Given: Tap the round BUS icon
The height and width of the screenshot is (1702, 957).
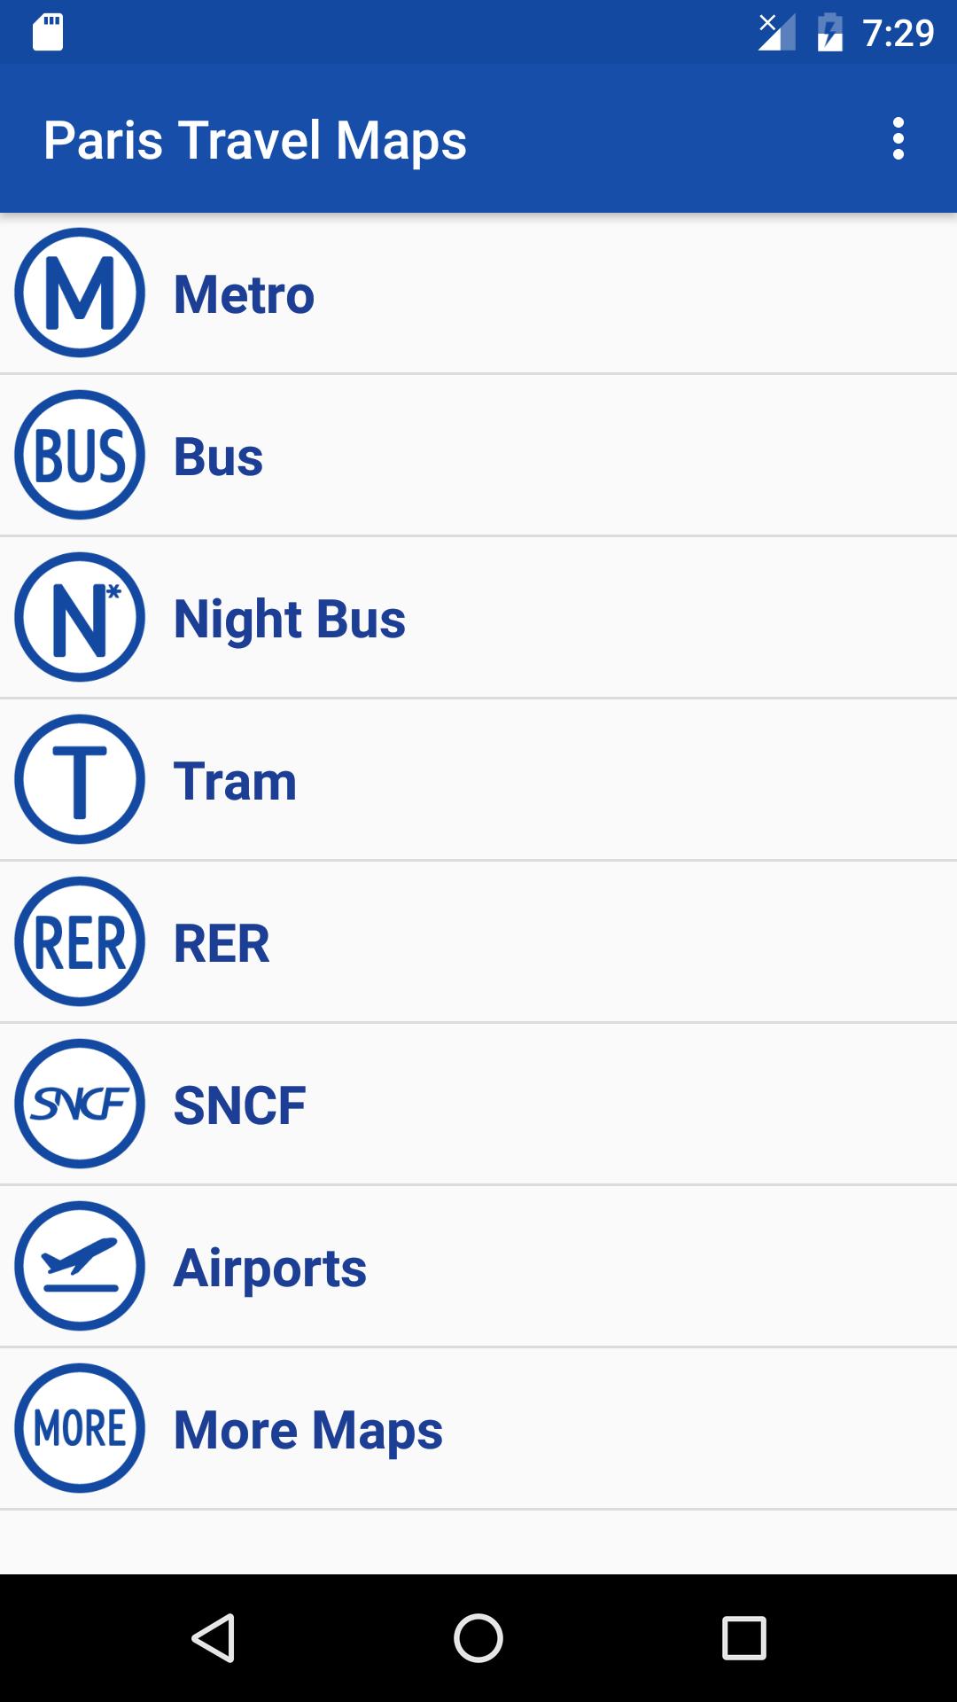Looking at the screenshot, I should pos(80,456).
